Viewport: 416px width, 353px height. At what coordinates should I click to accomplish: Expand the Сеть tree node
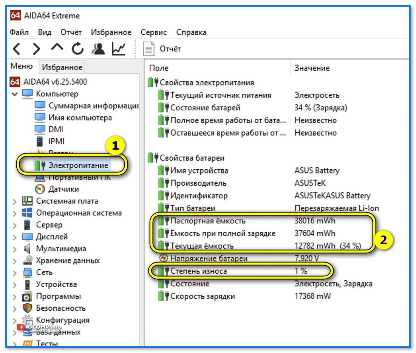pyautogui.click(x=15, y=273)
